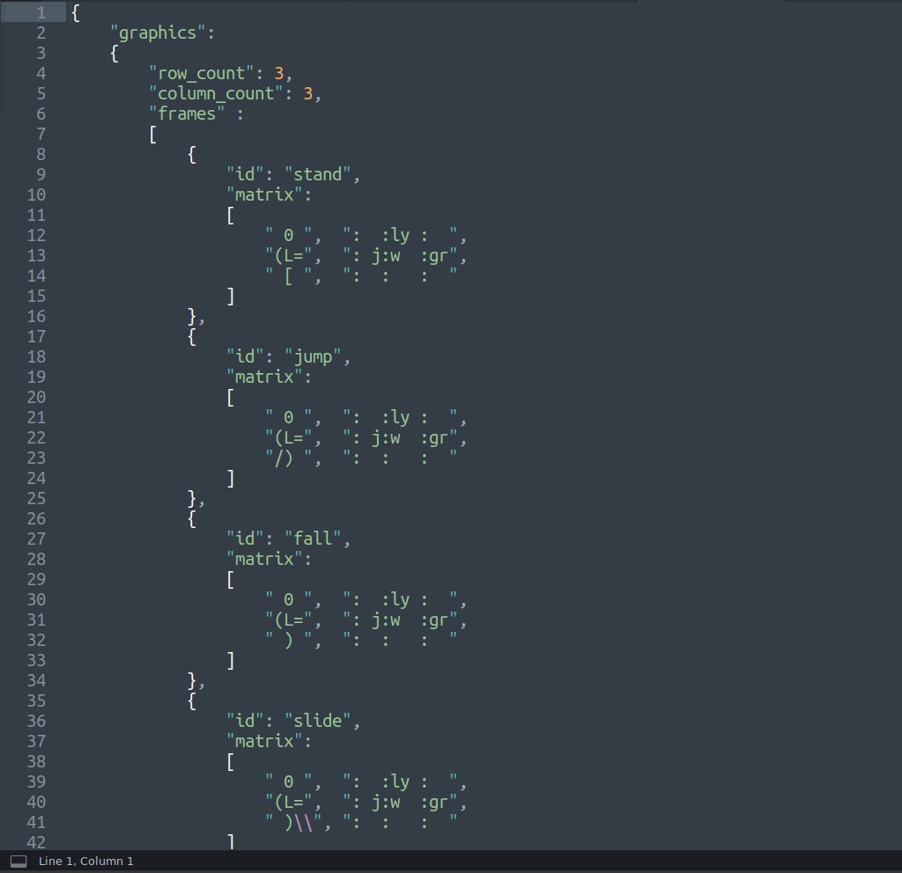
Task: Select the "row_count" key on line 4
Action: [202, 74]
